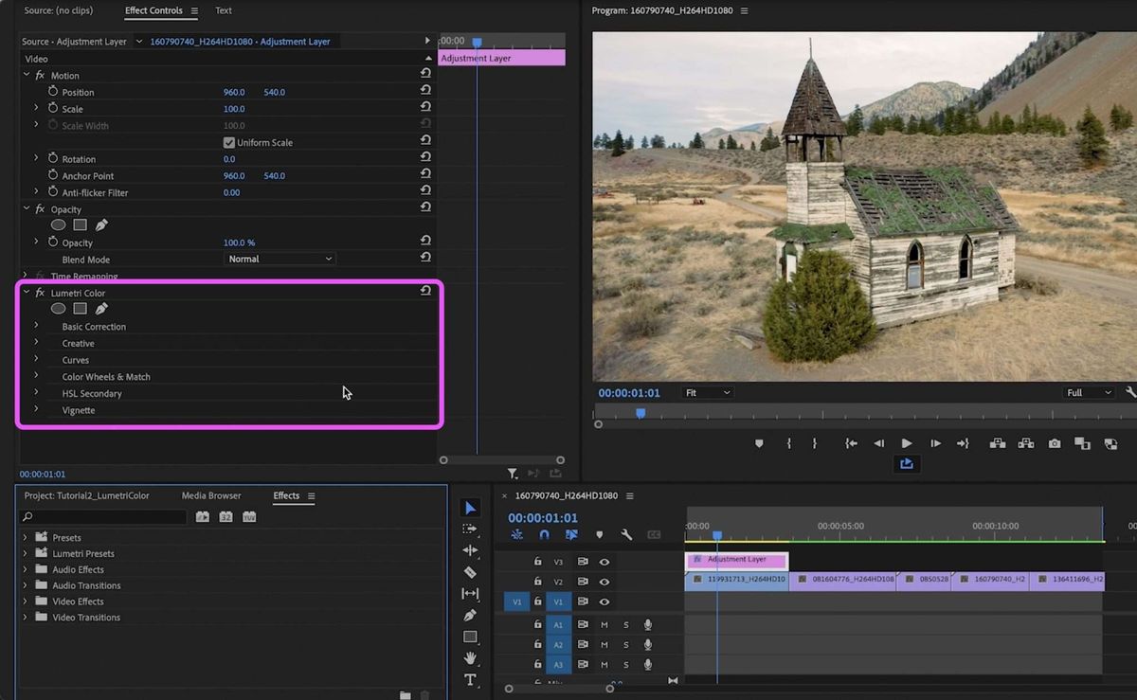
Task: Create ellipse mask under Lumetri Color
Action: (59, 308)
